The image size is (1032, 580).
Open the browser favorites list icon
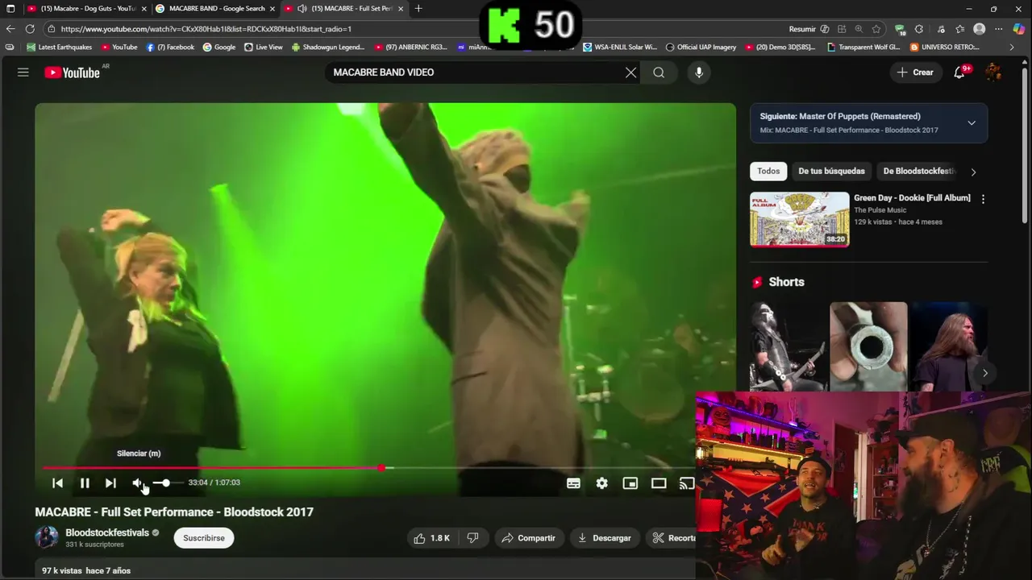[959, 29]
